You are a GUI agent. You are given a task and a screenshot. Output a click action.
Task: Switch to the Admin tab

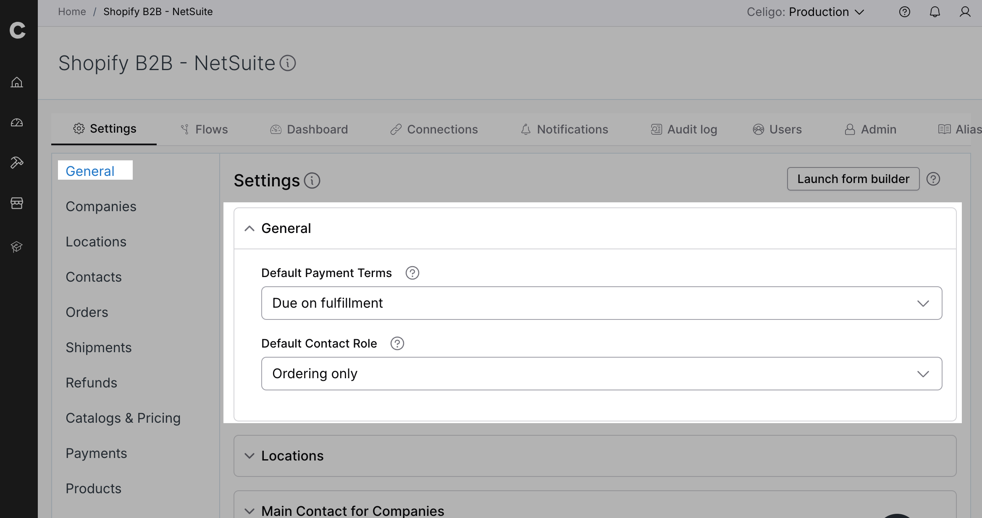[x=871, y=129]
